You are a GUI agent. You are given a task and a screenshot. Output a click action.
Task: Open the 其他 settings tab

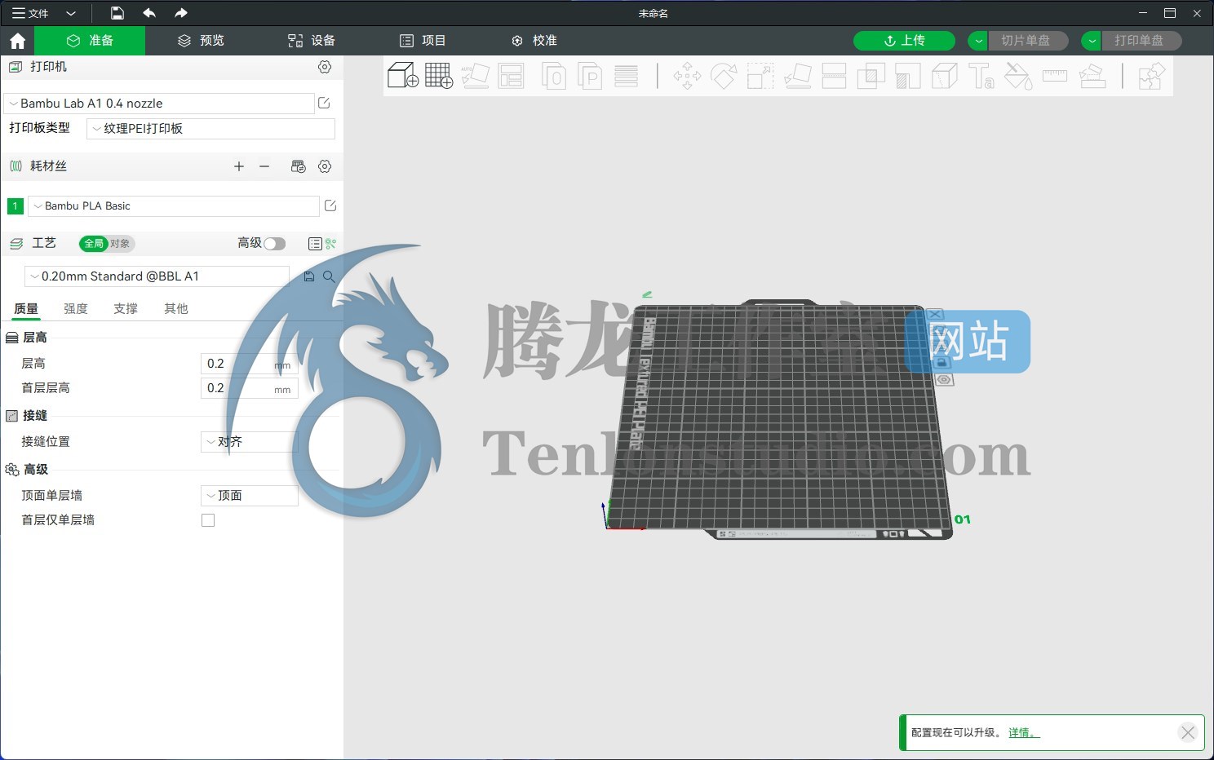pos(176,309)
